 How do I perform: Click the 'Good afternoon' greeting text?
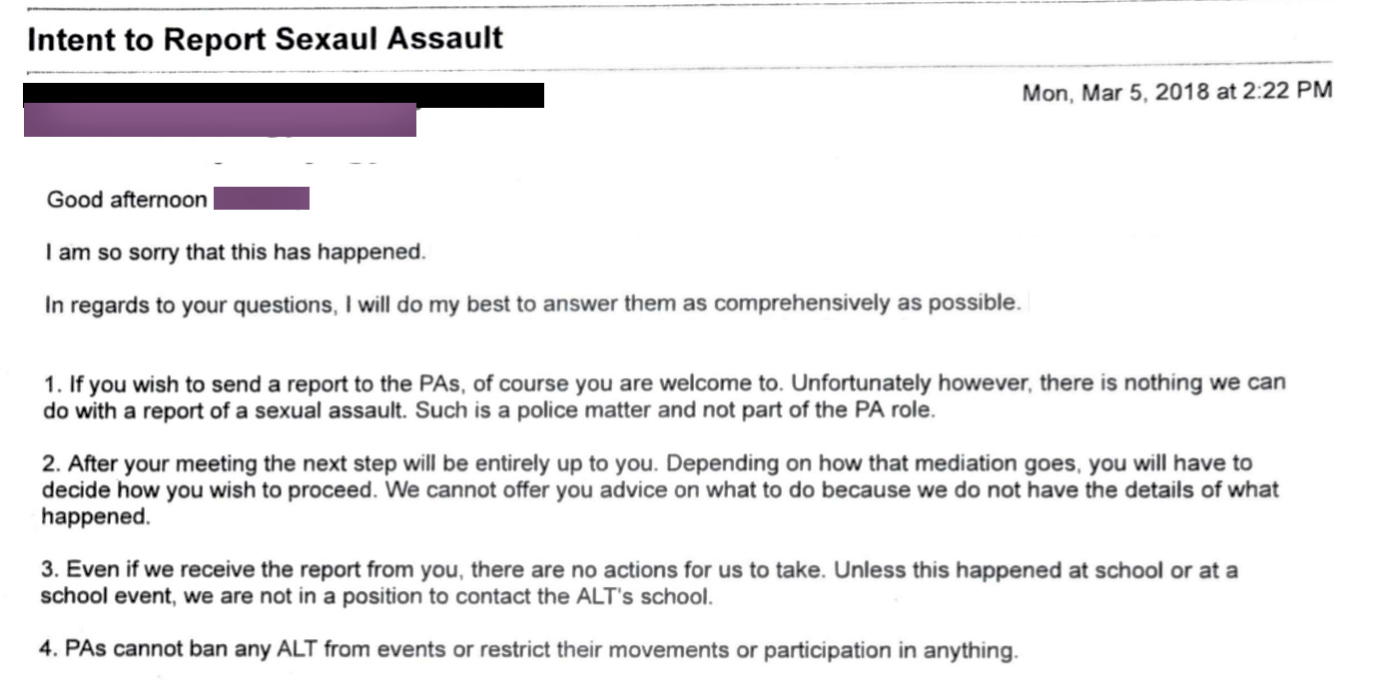click(127, 199)
